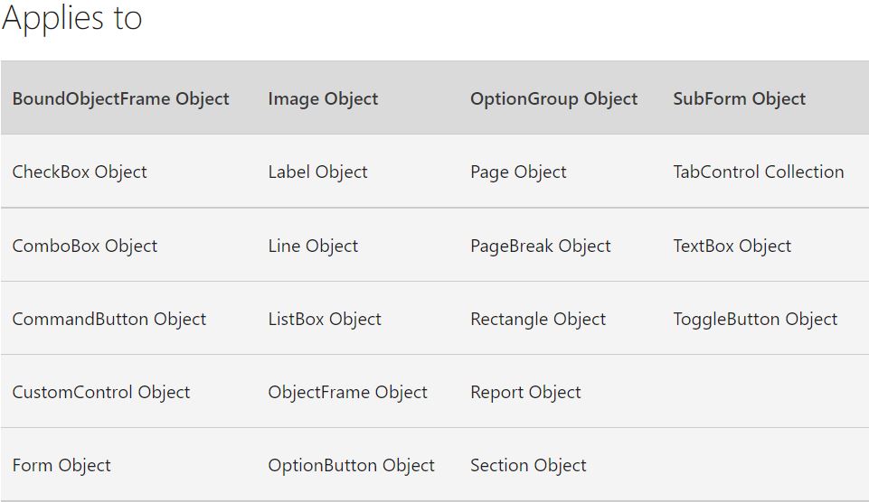Select the OptionGroup Object entry

point(553,99)
